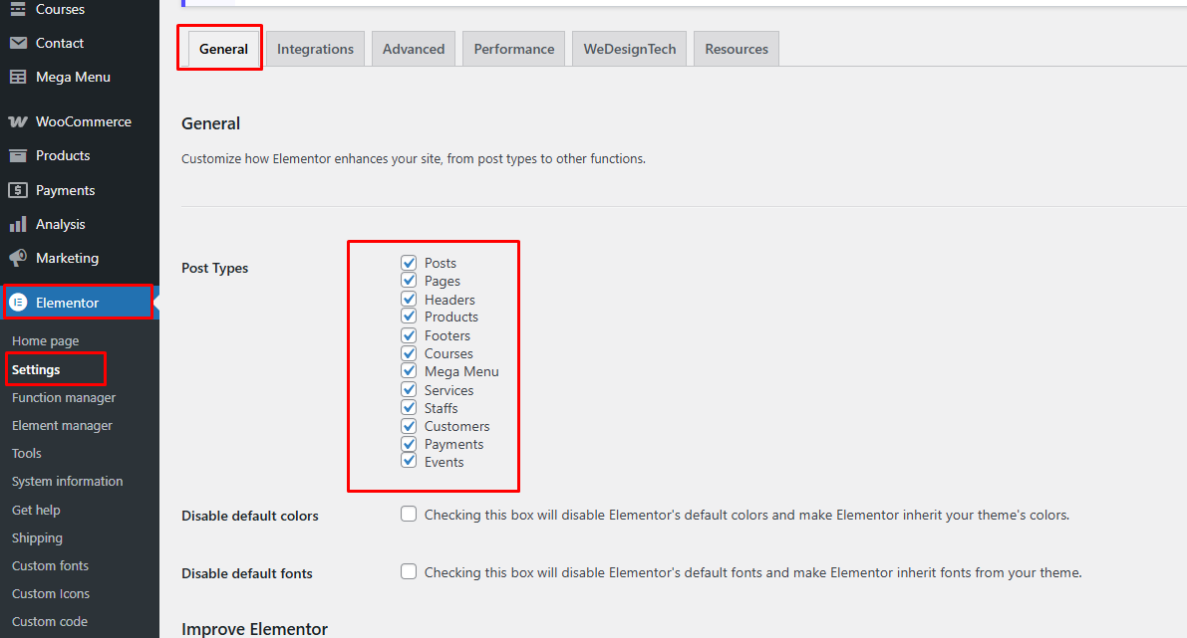
Task: Click the WooCommerce logo icon
Action: 17,121
